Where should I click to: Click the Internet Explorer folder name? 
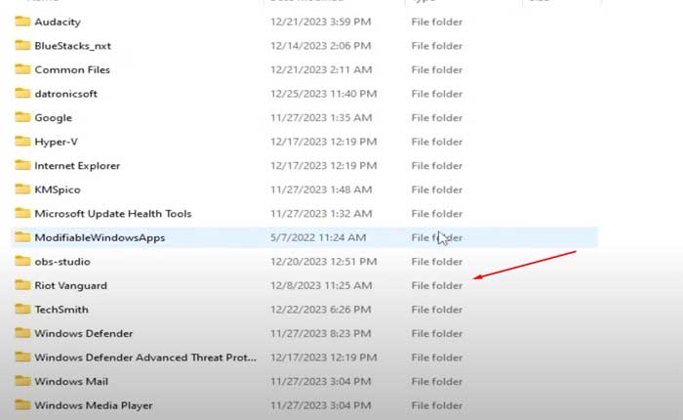coord(77,166)
